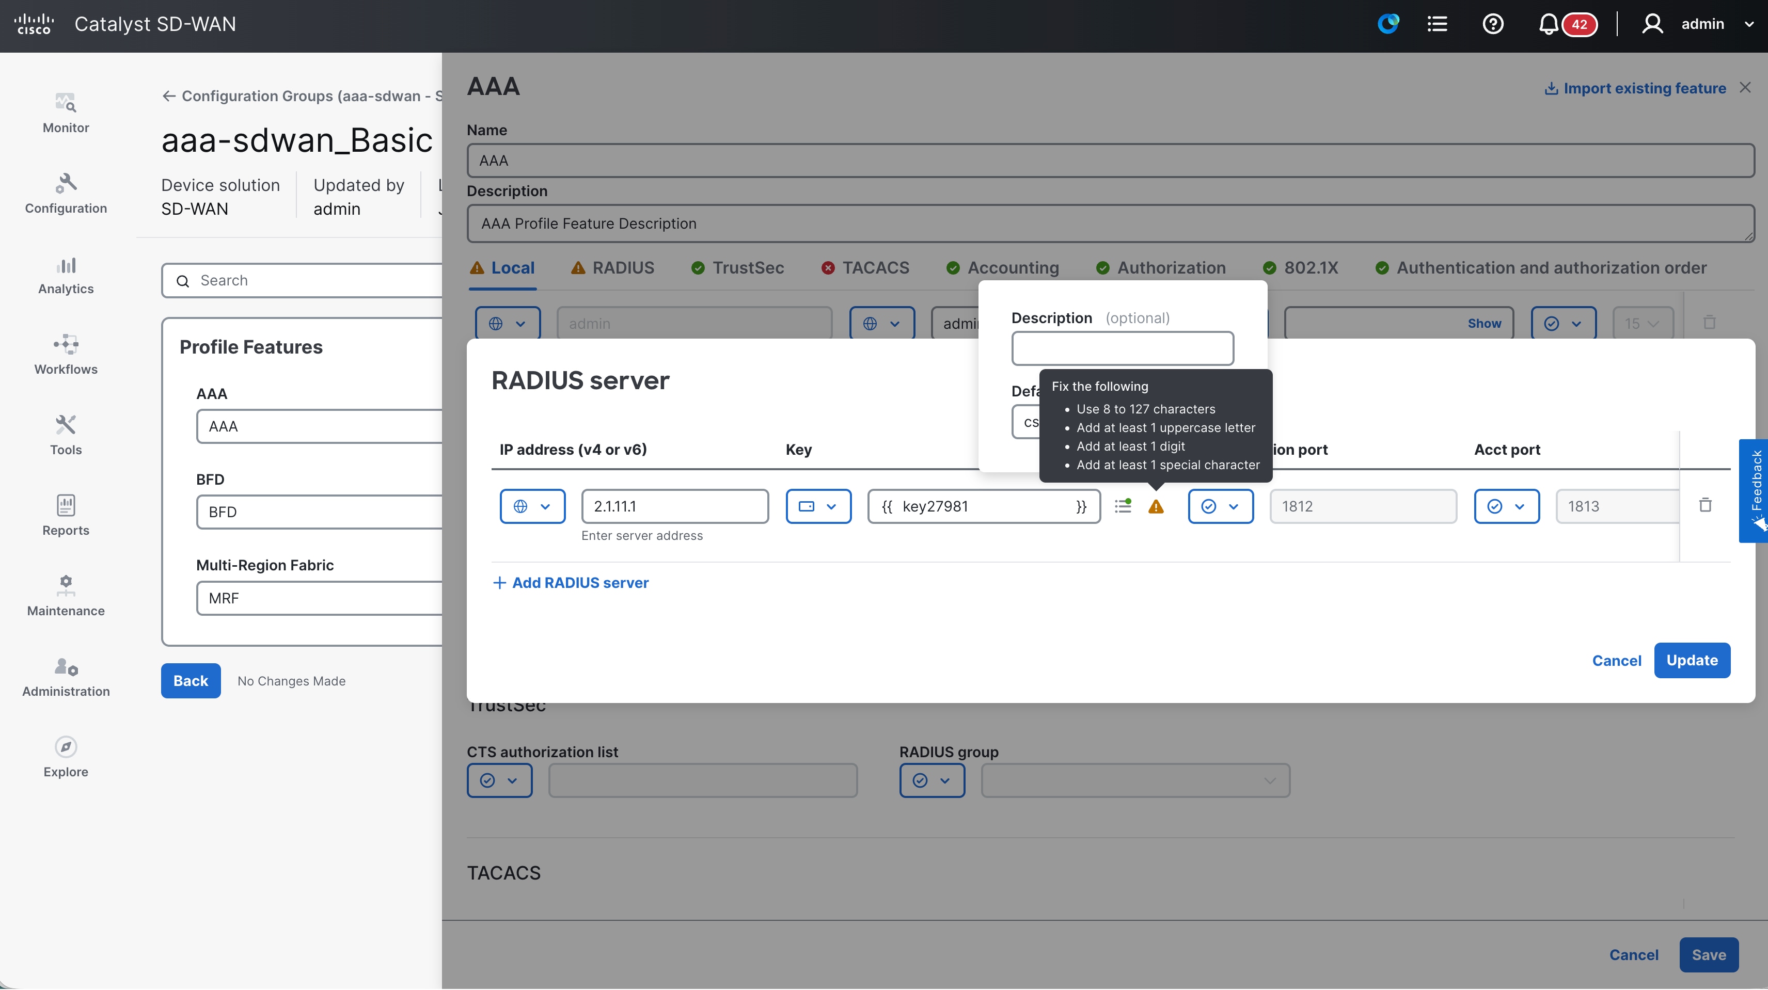
Task: Open Tools in the sidebar
Action: point(66,436)
